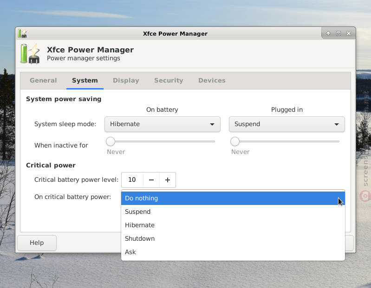Image resolution: width=371 pixels, height=288 pixels.
Task: Select Shutdown in the critical battery list
Action: 233,239
